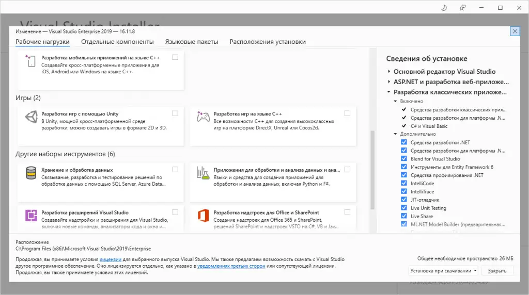Click Общее необходимое пространство 26 МБ text
Screen dimensions: 529x295
(465, 258)
